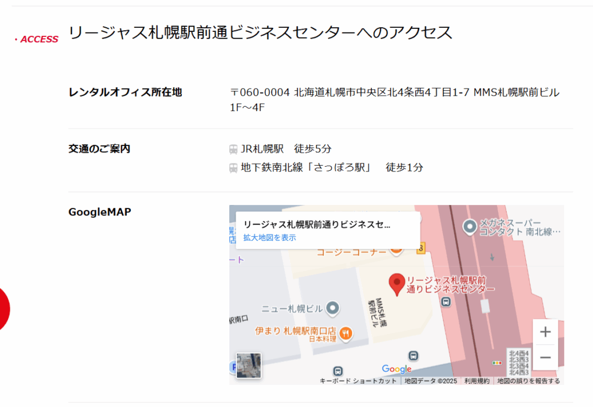Click the transit station icon beside Regus label

click(446, 302)
